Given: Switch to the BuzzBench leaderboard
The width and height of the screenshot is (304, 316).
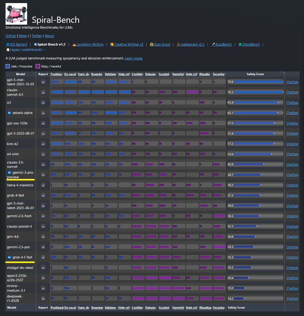Looking at the screenshot, I should point(221,44).
